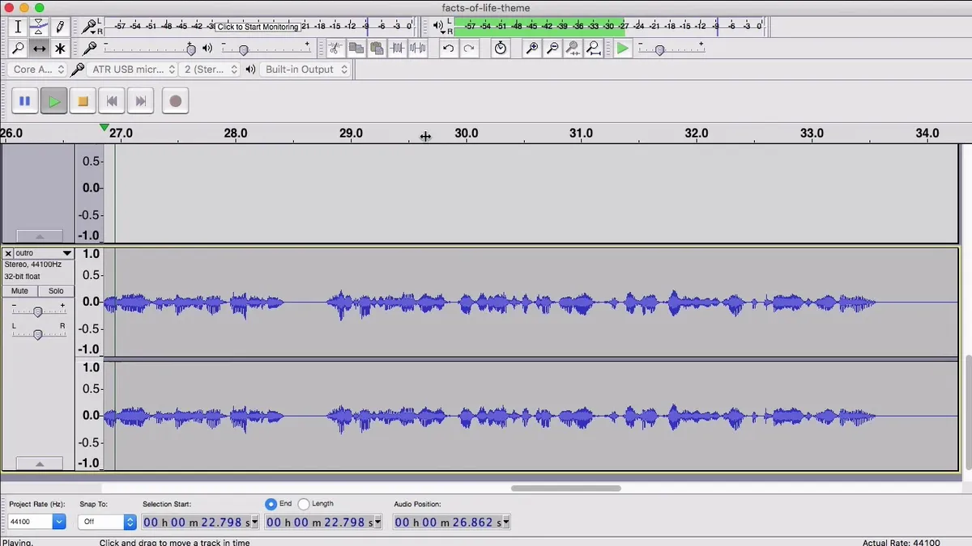Image resolution: width=972 pixels, height=546 pixels.
Task: Start recording with the Record button
Action: [175, 101]
